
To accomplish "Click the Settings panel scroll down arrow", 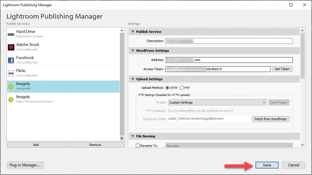I will coord(303,145).
